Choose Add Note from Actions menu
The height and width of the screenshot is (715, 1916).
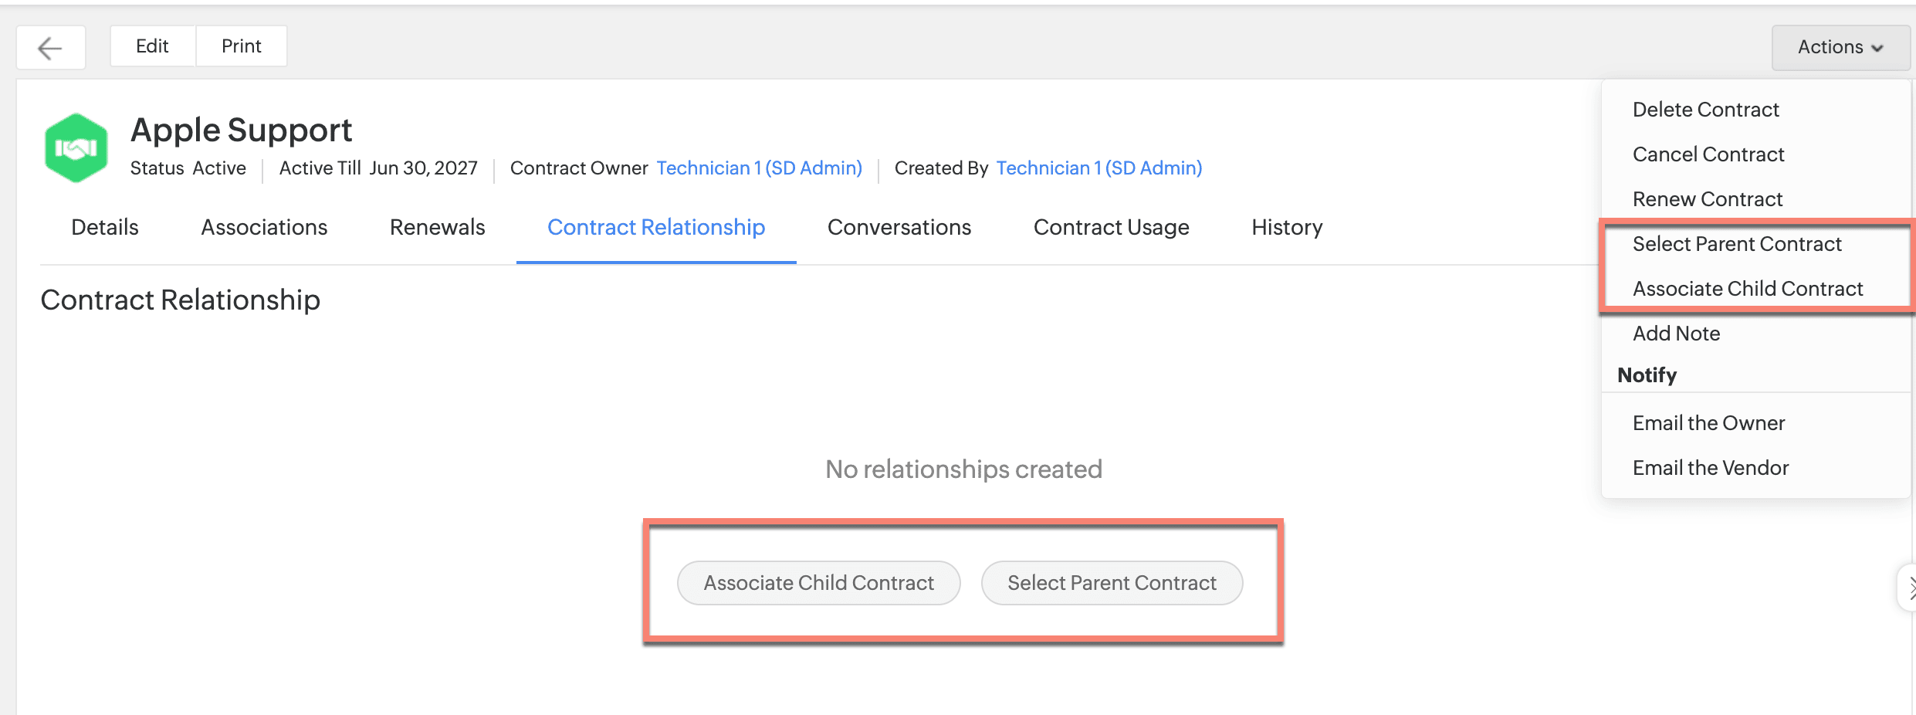[1676, 334]
